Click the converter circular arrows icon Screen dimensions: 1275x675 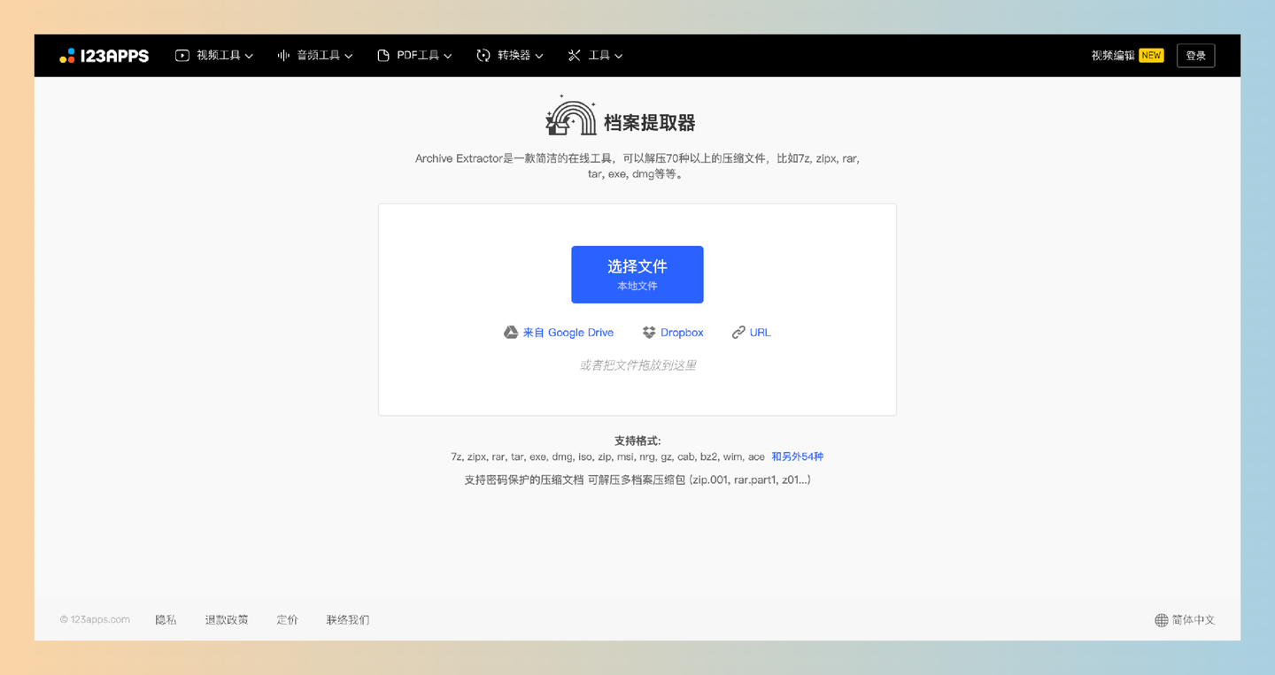483,55
